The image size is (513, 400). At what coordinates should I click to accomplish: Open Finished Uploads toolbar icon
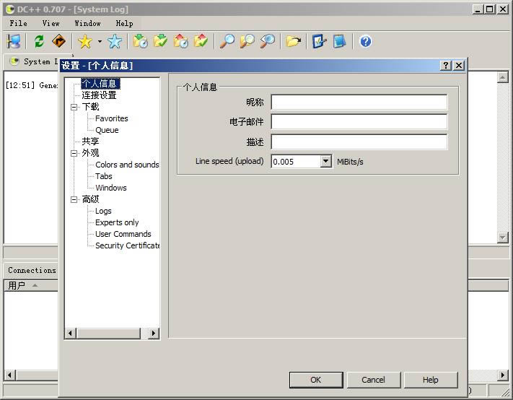[201, 42]
